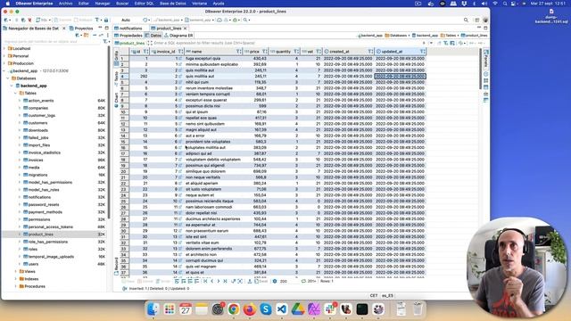The width and height of the screenshot is (571, 321).
Task: Expand the Views folder node
Action: (16, 271)
